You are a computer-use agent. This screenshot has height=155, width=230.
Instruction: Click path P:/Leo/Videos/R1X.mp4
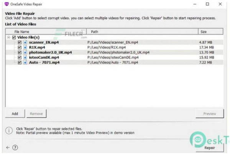tap(107, 48)
